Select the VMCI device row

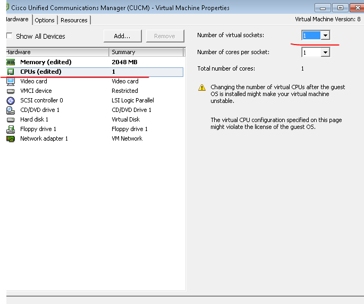[95, 91]
